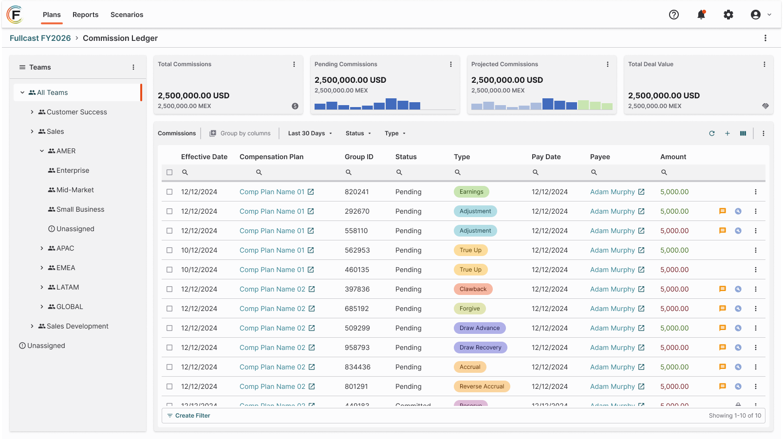The image size is (783, 439).
Task: Open the help question mark icon
Action: coord(674,15)
